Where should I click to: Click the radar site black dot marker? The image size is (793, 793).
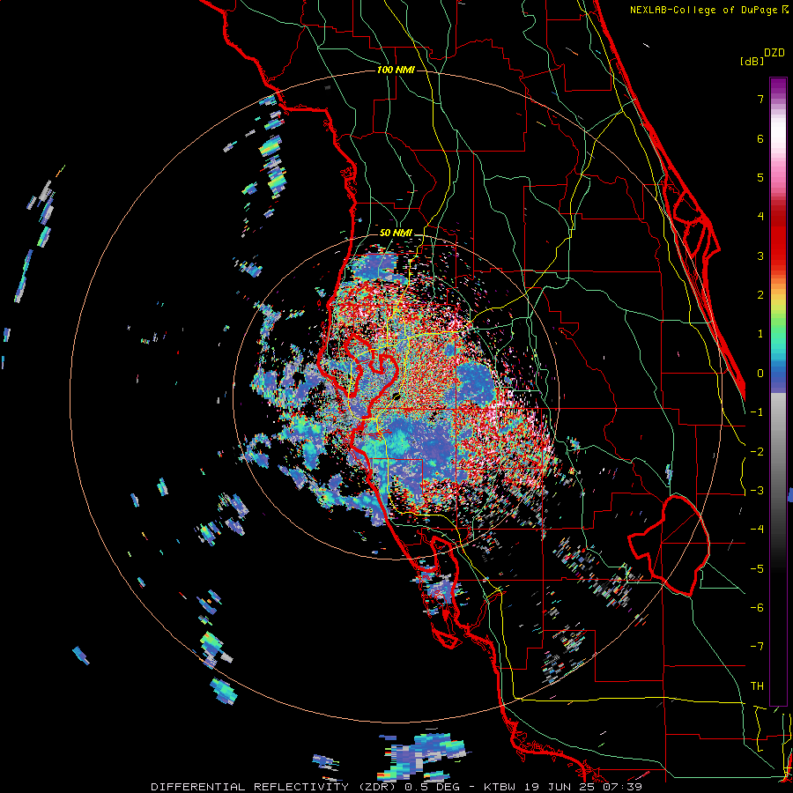pyautogui.click(x=396, y=396)
